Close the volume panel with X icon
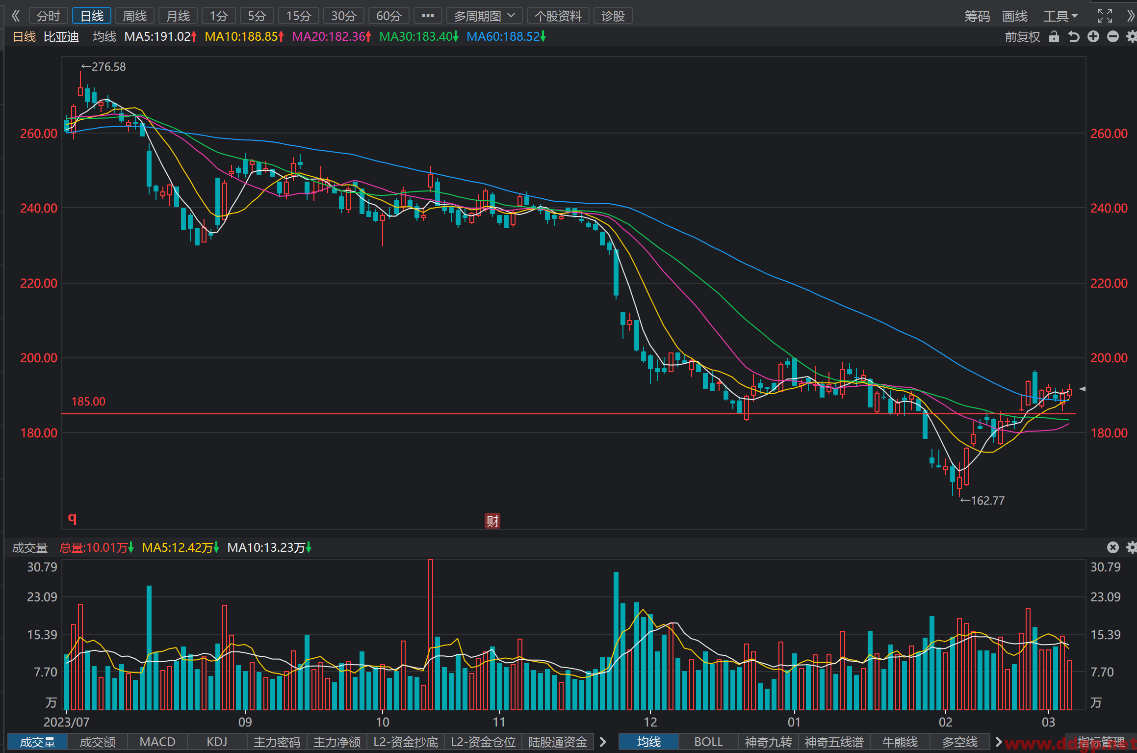The width and height of the screenshot is (1137, 753). click(x=1113, y=547)
